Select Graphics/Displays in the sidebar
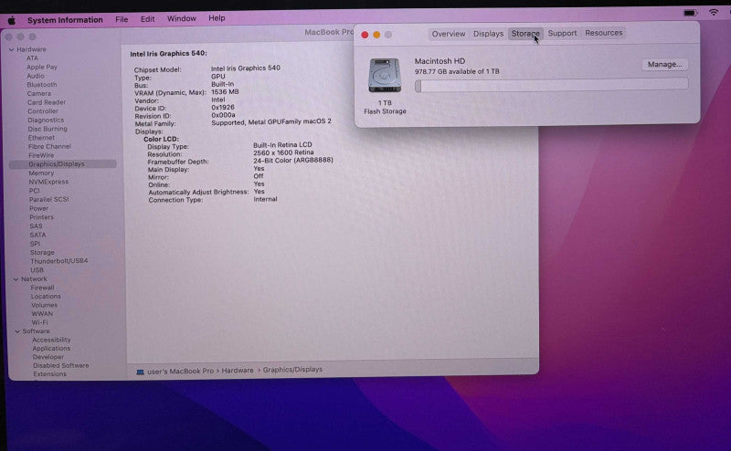This screenshot has height=451, width=731. [x=63, y=164]
